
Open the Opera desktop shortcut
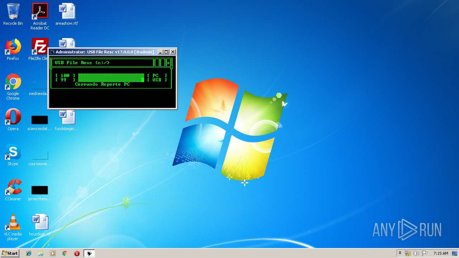13,119
